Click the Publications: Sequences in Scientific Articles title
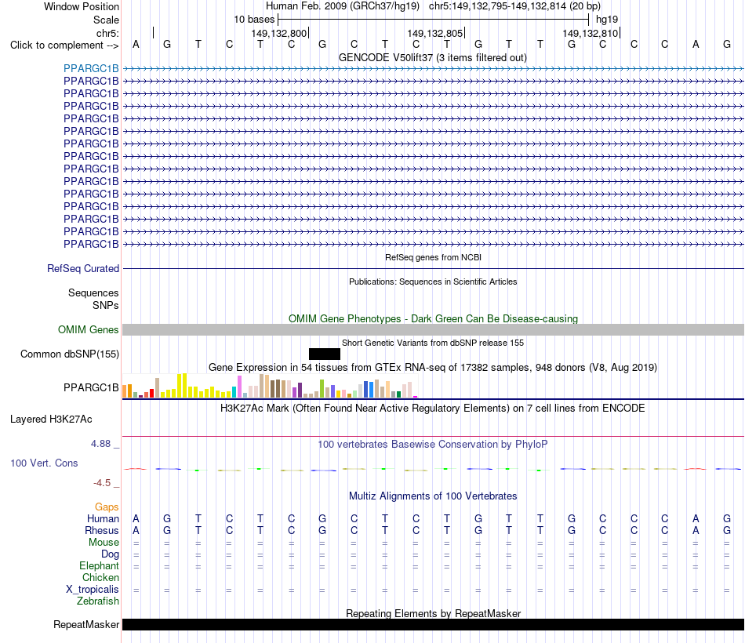 (x=433, y=282)
